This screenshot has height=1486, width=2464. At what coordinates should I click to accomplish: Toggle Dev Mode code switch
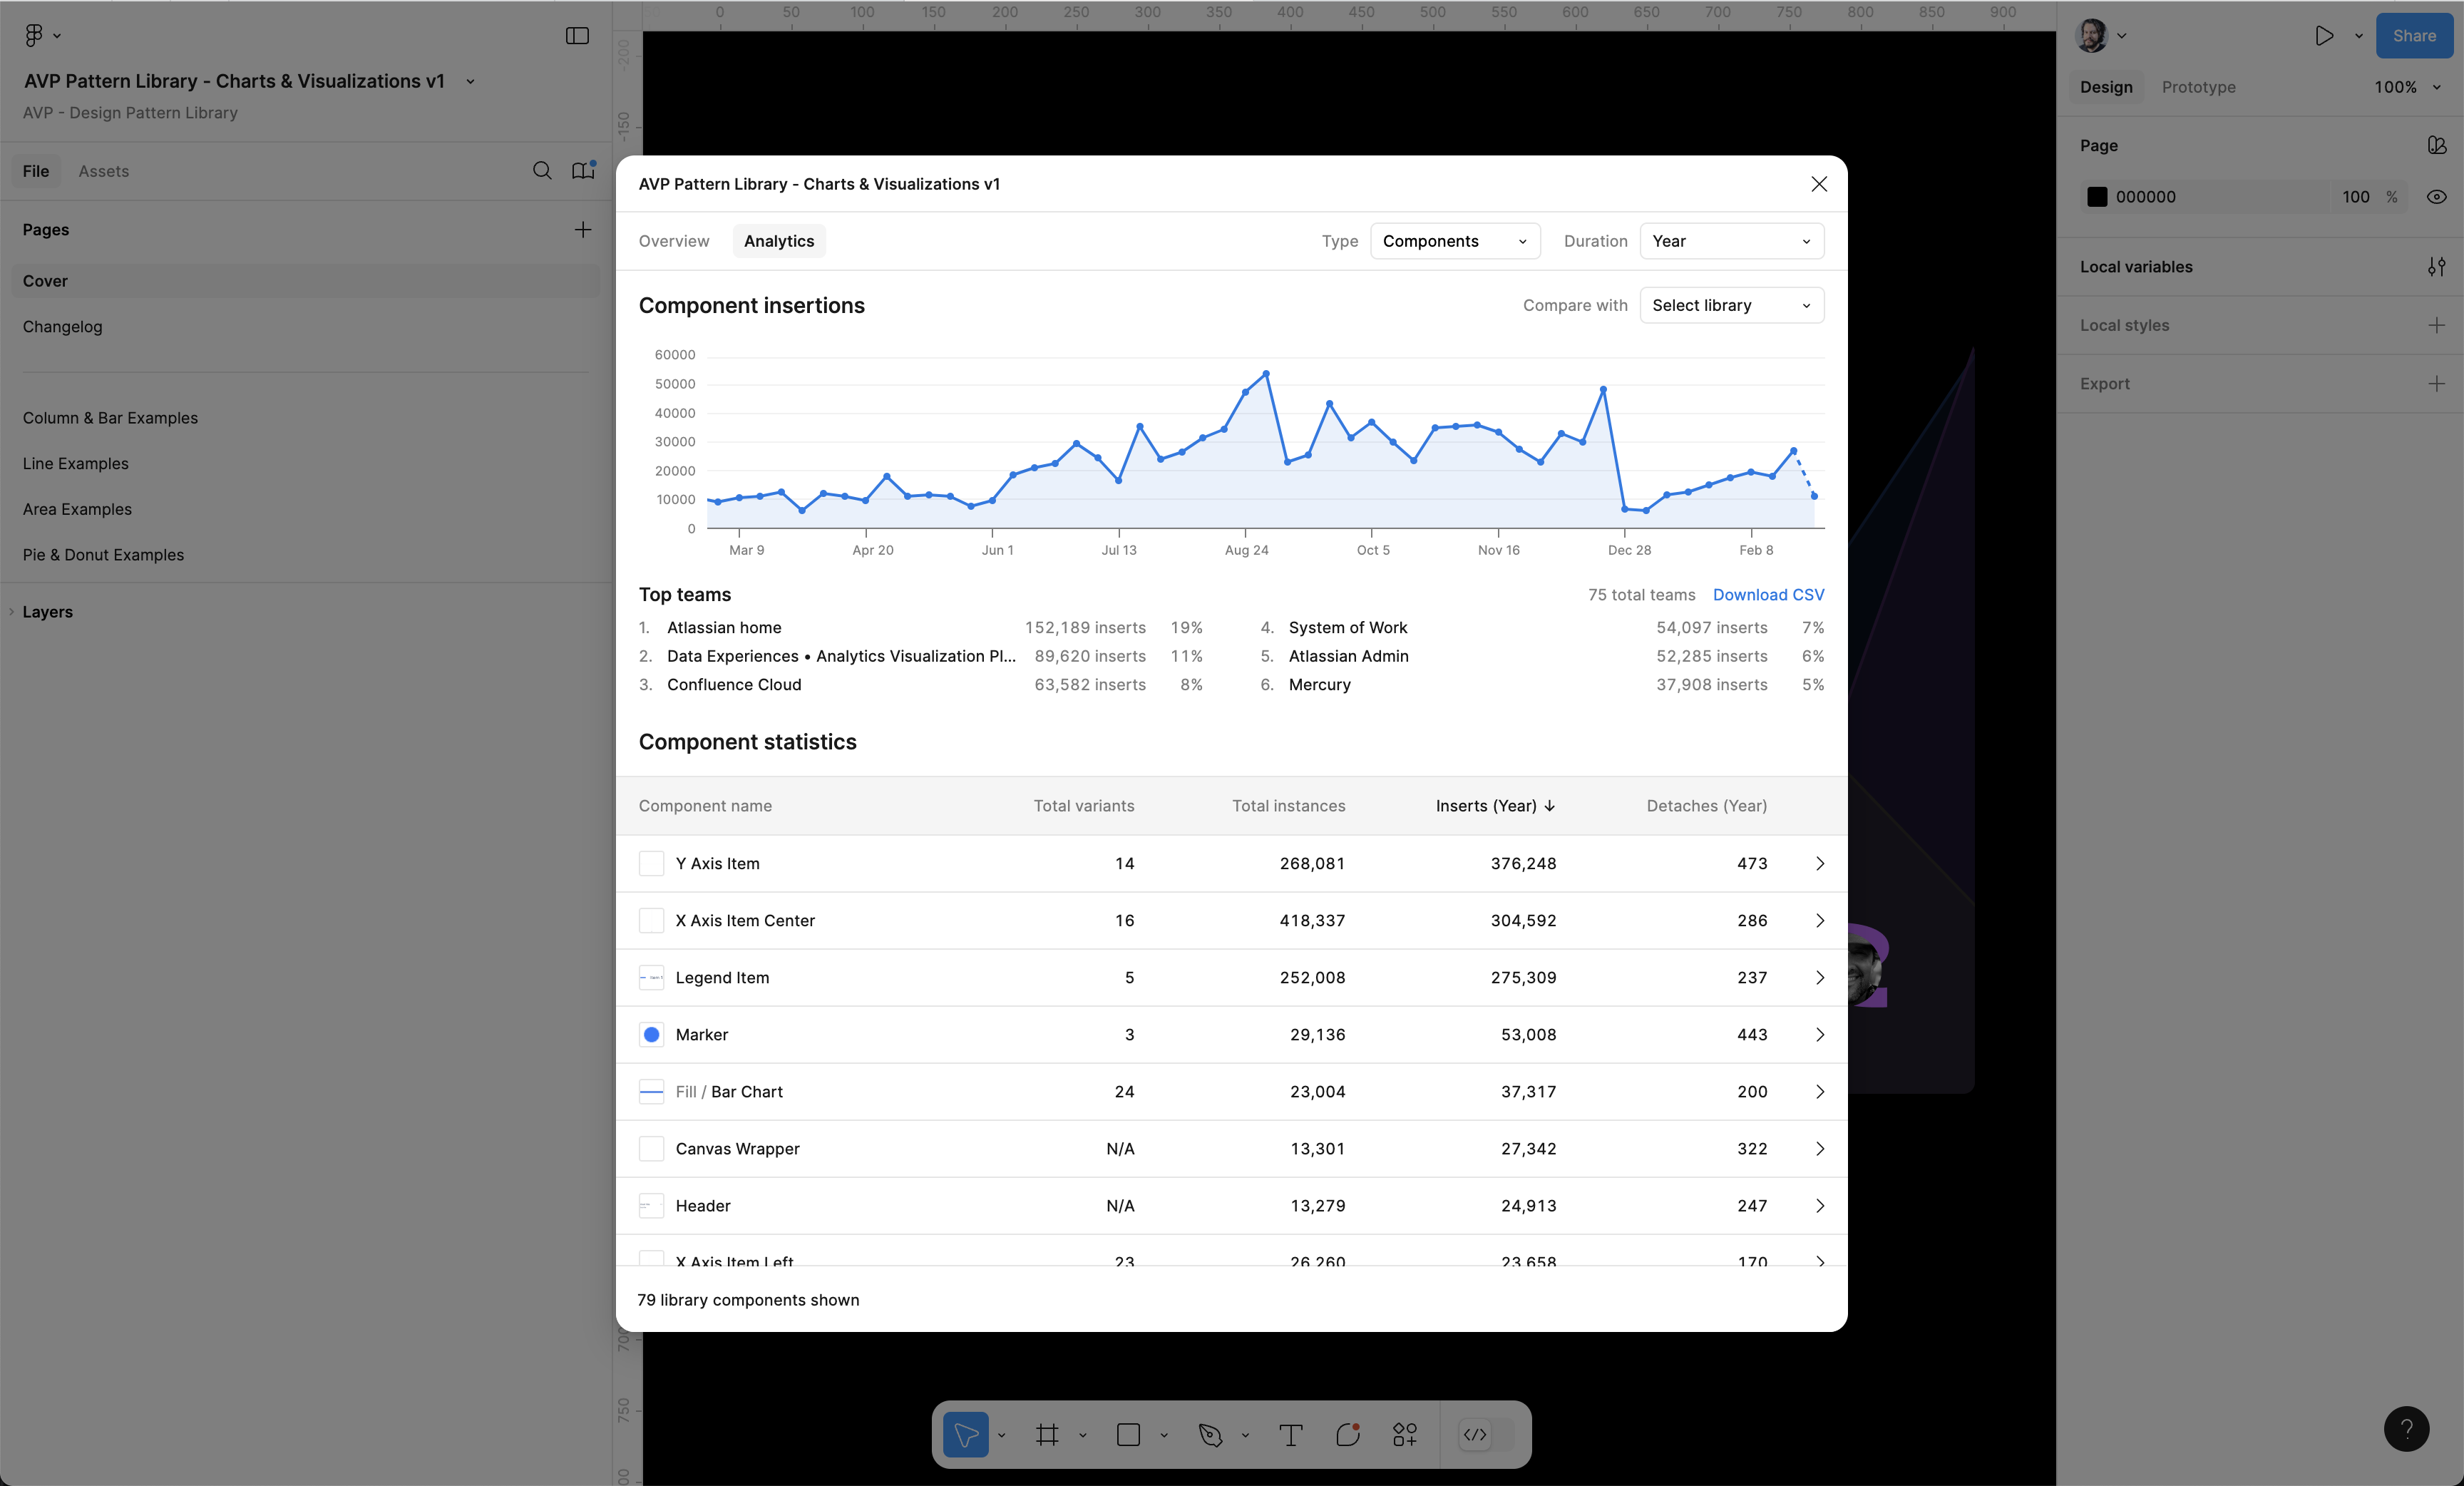click(x=1486, y=1434)
